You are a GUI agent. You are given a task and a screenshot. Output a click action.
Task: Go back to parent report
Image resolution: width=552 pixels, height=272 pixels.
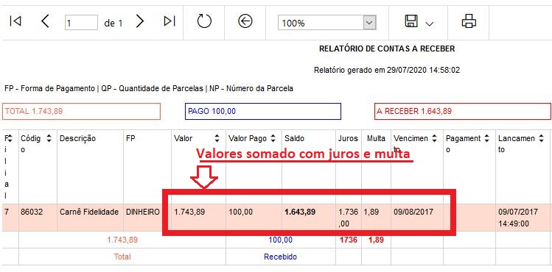click(x=245, y=21)
